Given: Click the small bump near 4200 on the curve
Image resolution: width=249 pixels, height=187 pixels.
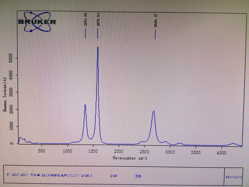Looking at the screenshot, I should click(233, 144).
